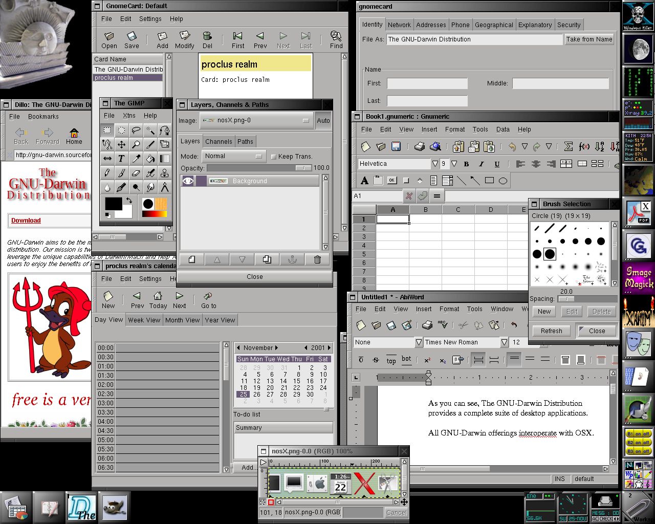
Task: Expand the Helvetica font dropdown in Gnumeric
Action: pos(435,164)
